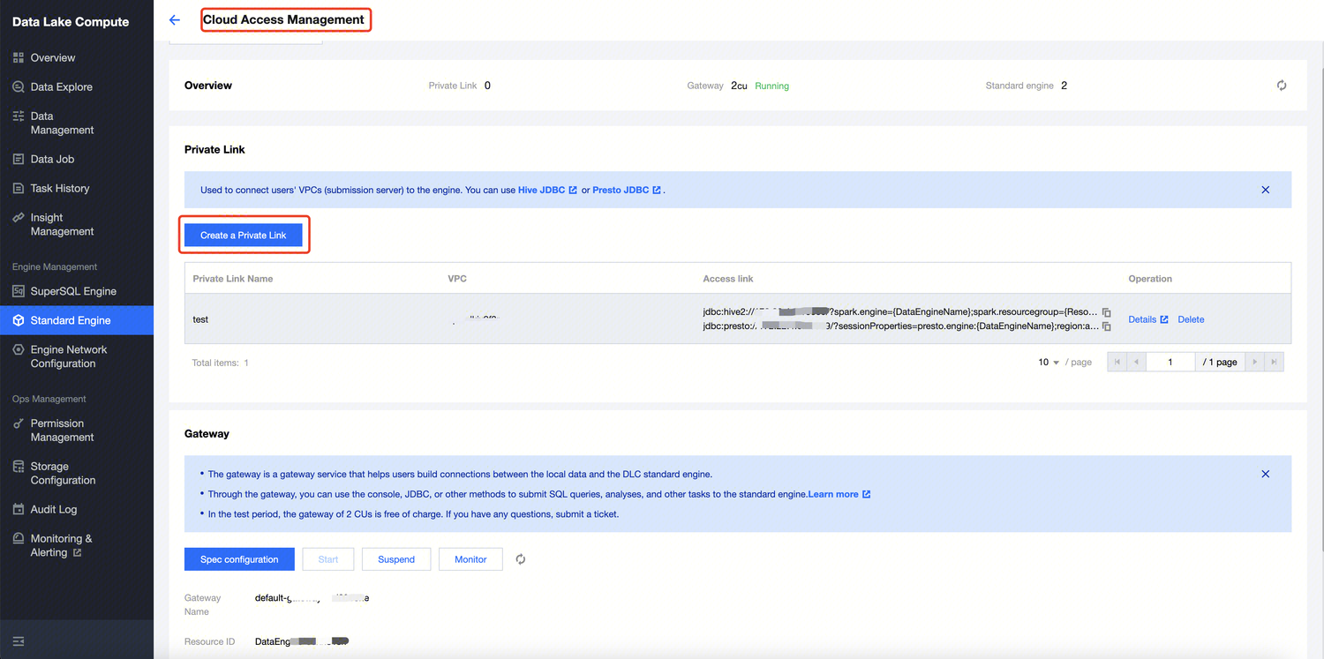Collapse the sidebar using the bottom menu icon

[x=19, y=641]
